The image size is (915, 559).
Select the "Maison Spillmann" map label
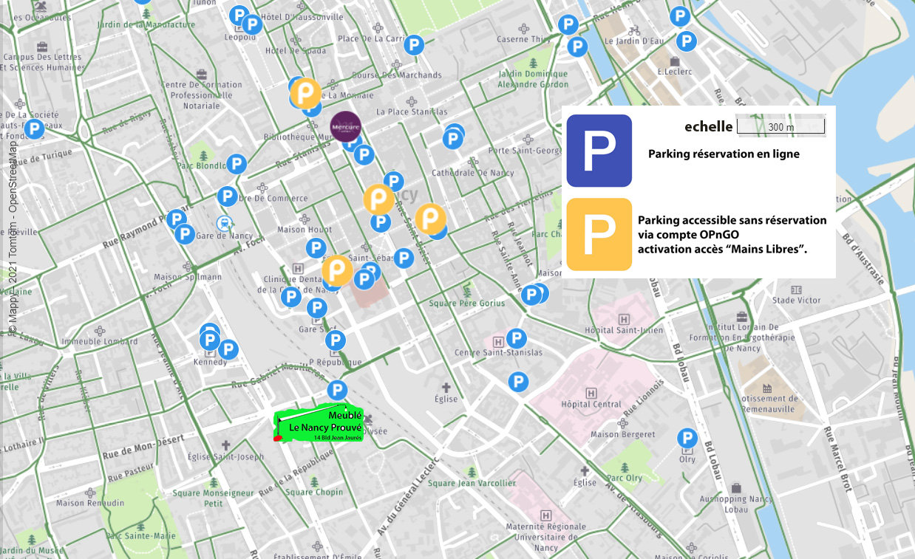(x=187, y=278)
